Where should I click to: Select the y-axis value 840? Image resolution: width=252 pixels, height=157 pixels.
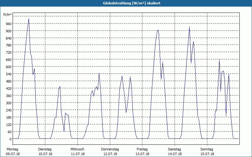(9, 38)
